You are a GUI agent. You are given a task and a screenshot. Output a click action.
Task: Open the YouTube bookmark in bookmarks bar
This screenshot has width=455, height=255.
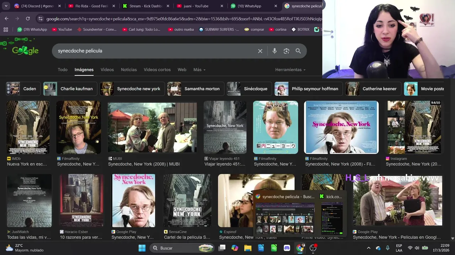(x=62, y=29)
